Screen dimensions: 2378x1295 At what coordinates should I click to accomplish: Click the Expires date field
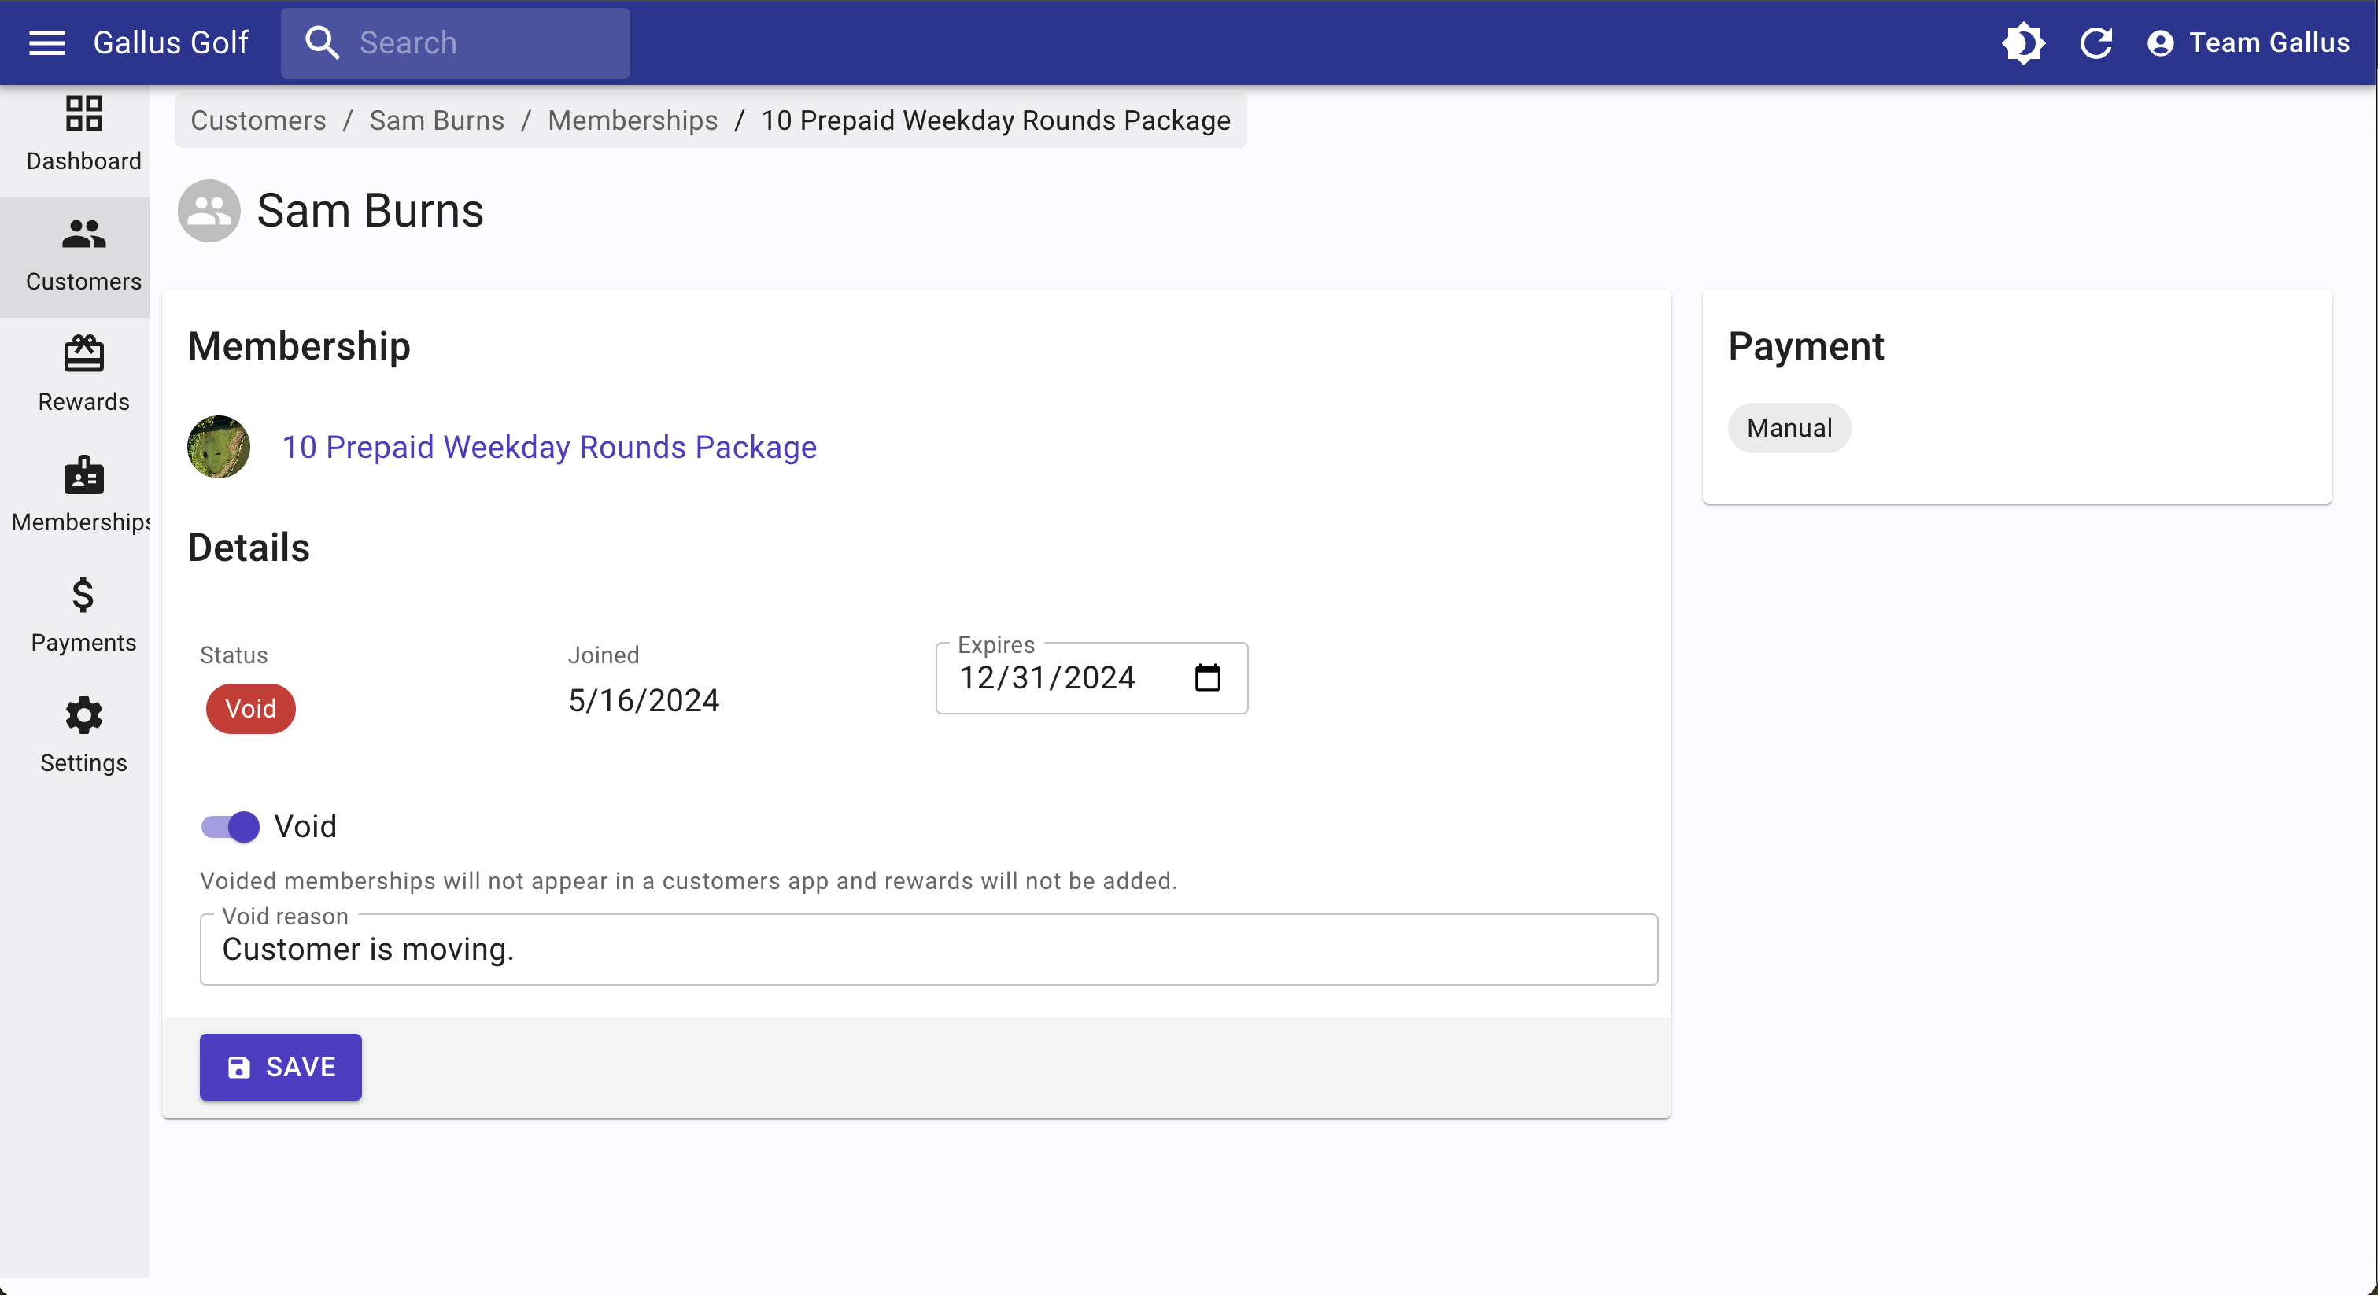pos(1092,677)
